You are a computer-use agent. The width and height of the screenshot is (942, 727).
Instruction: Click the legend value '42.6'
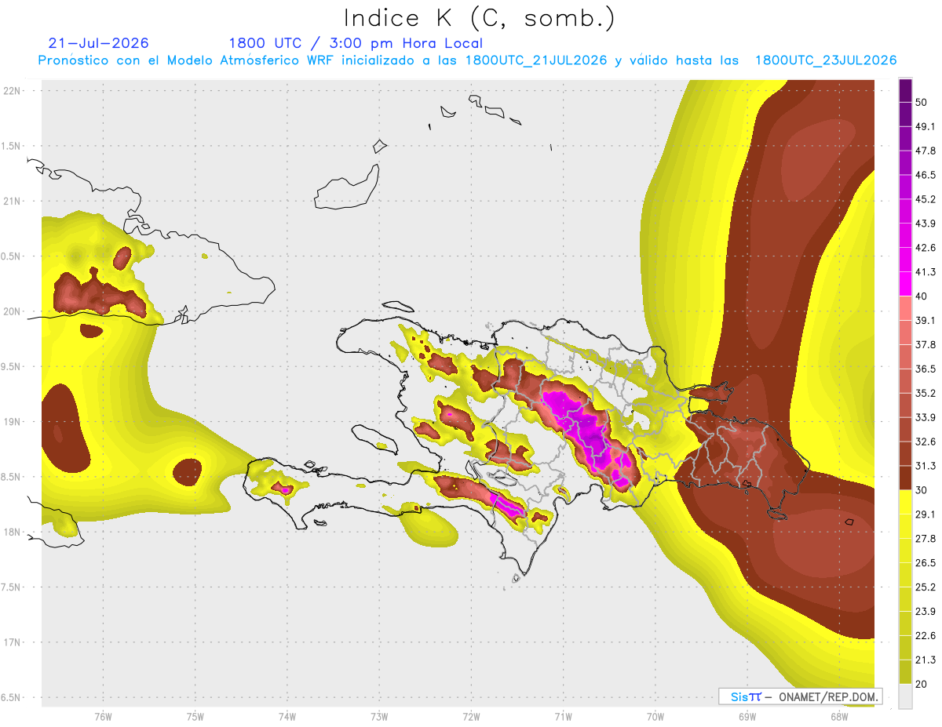(x=925, y=248)
